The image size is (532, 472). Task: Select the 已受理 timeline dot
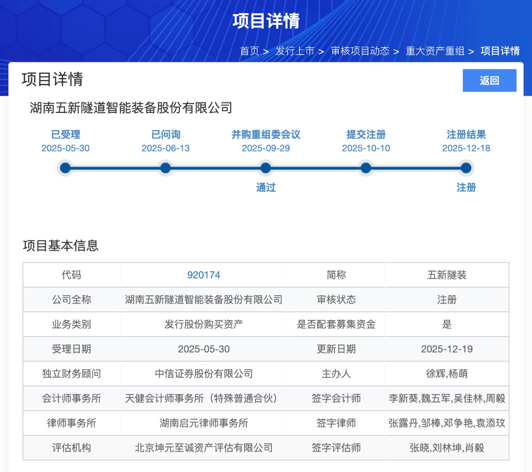(65, 168)
